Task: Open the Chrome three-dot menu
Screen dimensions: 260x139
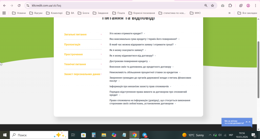Action: 255,5
